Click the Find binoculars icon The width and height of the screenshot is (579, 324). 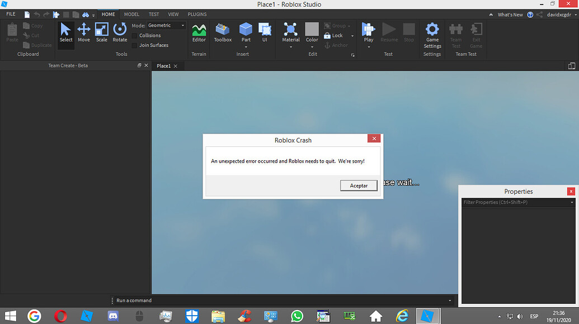click(x=85, y=15)
